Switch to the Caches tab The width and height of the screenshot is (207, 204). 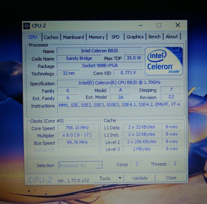[x=51, y=37]
